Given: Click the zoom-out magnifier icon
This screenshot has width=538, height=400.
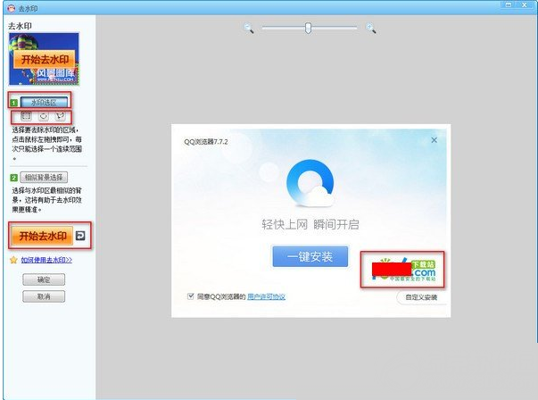Looking at the screenshot, I should [248, 29].
